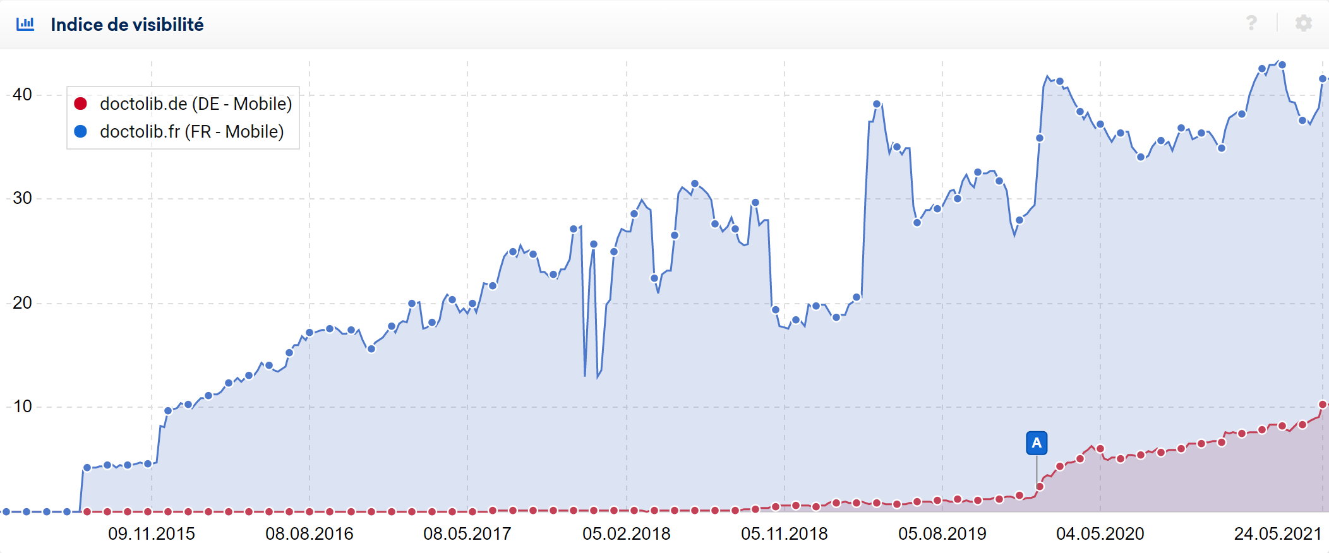
Task: Click the 20 y-axis label
Action: click(22, 303)
